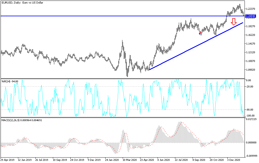
Task: Click the 3 Dec 2020 date label
Action: pyautogui.click(x=233, y=160)
